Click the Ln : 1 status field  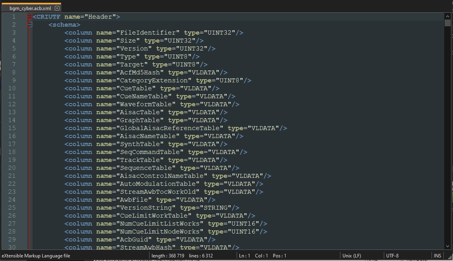point(245,256)
